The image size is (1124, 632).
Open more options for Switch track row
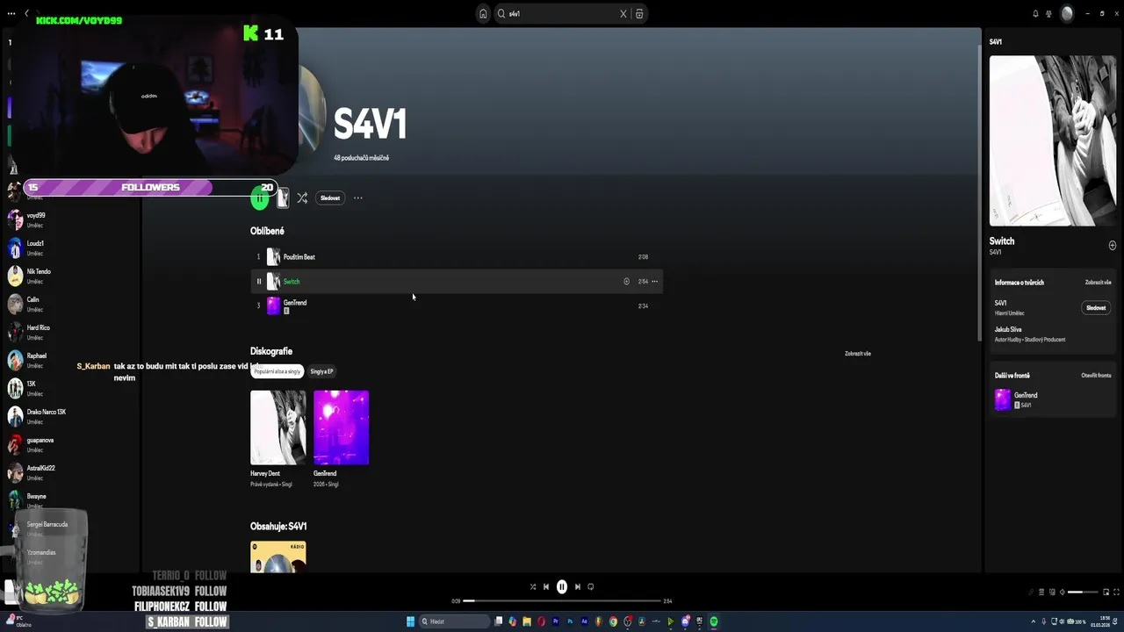pyautogui.click(x=654, y=282)
